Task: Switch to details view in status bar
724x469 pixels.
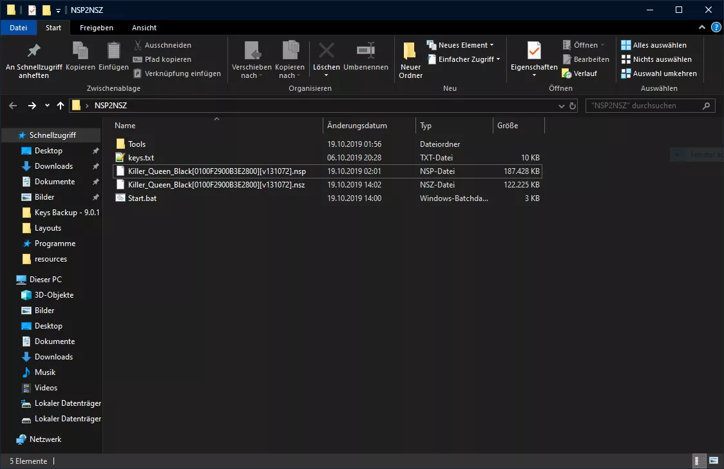Action: (x=700, y=461)
